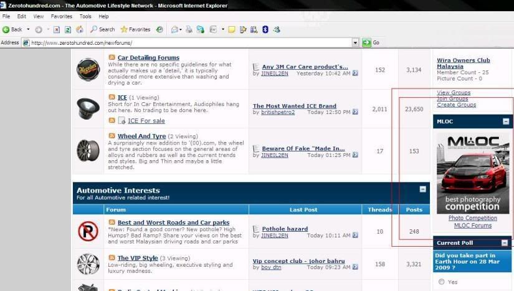This screenshot has width=514, height=291.
Task: Open the address bar dropdown arrow
Action: point(355,42)
